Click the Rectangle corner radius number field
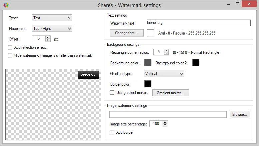 pos(159,52)
